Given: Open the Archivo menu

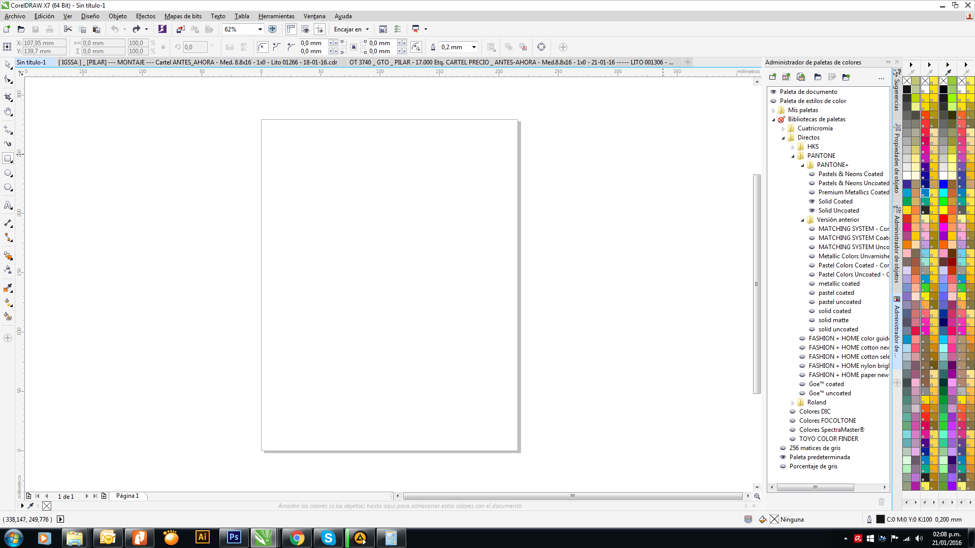Looking at the screenshot, I should click(x=15, y=16).
